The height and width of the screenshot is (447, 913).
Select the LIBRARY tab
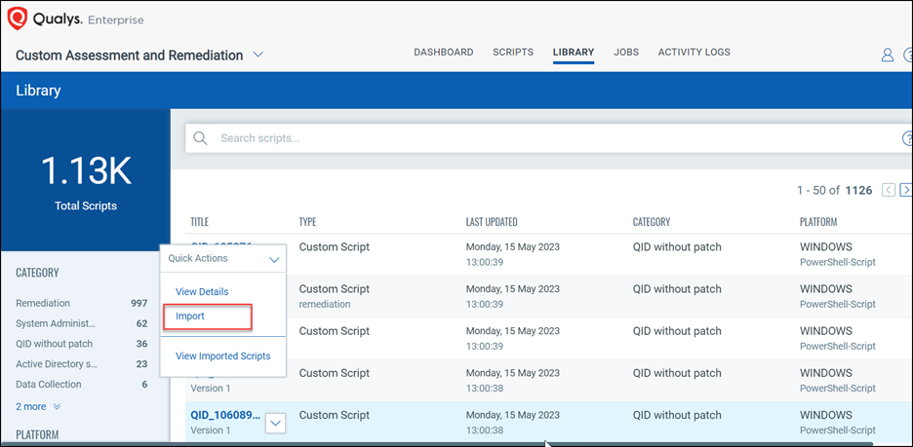pyautogui.click(x=574, y=53)
